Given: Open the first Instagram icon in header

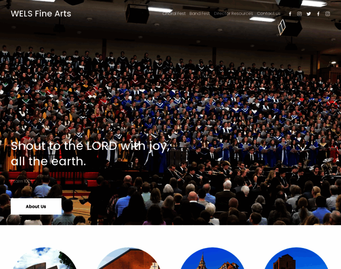Looking at the screenshot, I should (299, 14).
